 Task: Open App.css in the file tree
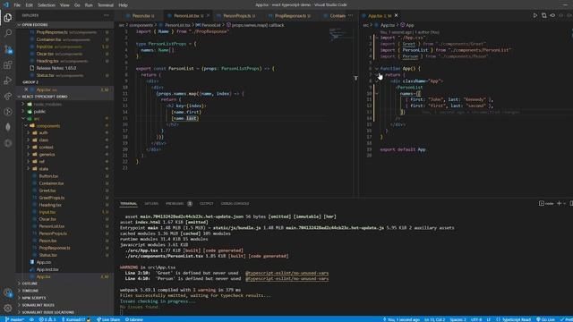(44, 262)
